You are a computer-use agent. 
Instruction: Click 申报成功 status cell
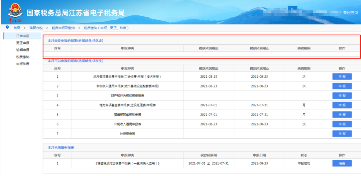coord(304,163)
